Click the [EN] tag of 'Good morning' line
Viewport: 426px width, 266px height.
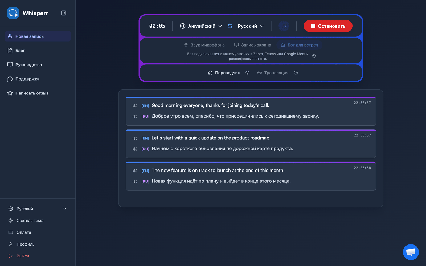145,106
